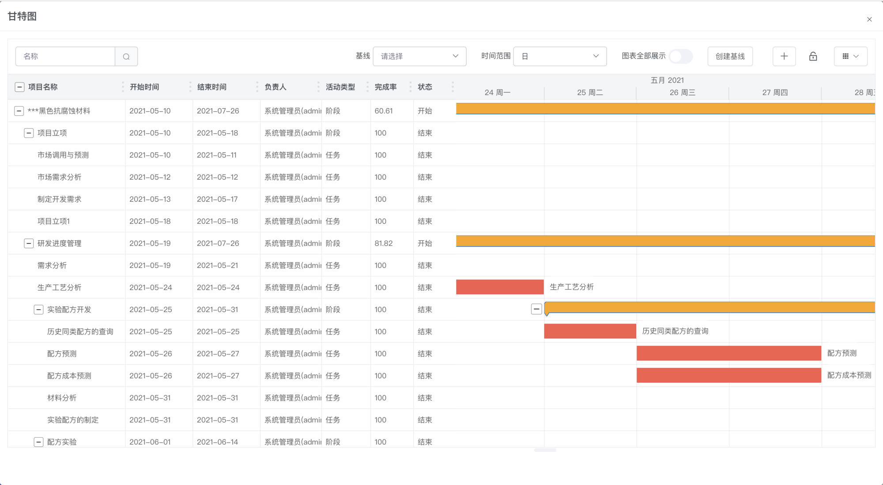Click the red 生产工艺分析 Gantt bar
Image resolution: width=883 pixels, height=485 pixels.
coord(500,287)
